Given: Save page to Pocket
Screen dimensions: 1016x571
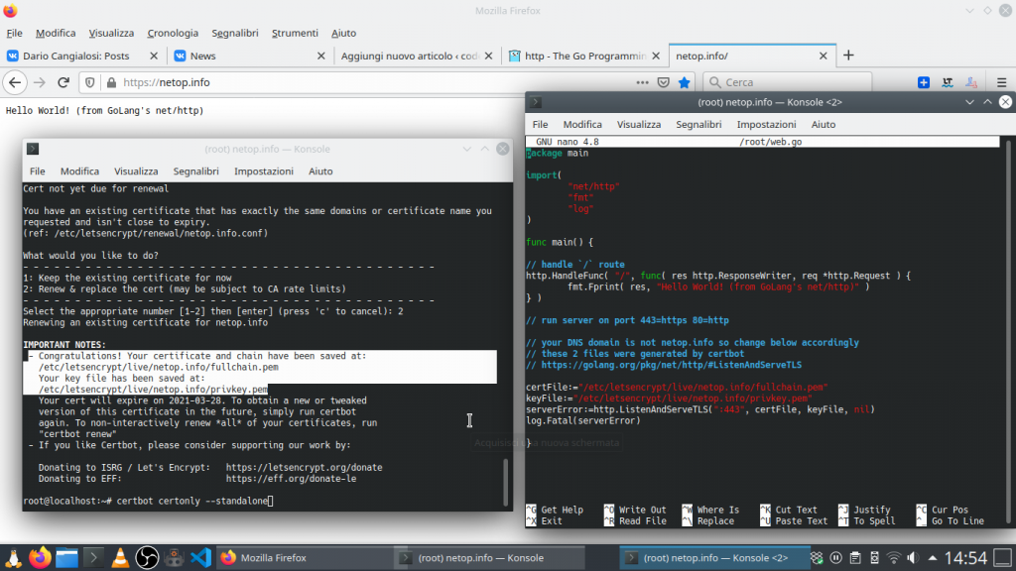Looking at the screenshot, I should pos(663,82).
